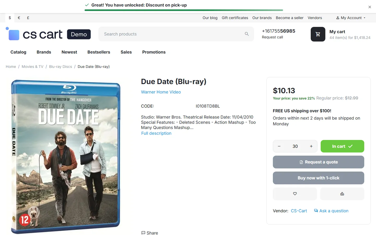This screenshot has width=376, height=235.
Task: Click Request a quote button
Action: [319, 162]
